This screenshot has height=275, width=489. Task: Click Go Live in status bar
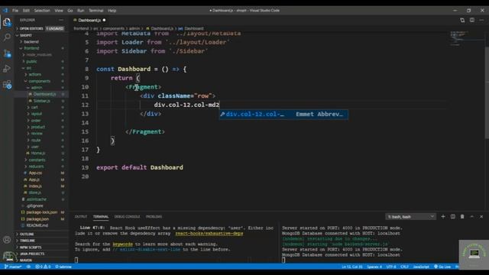[442, 267]
